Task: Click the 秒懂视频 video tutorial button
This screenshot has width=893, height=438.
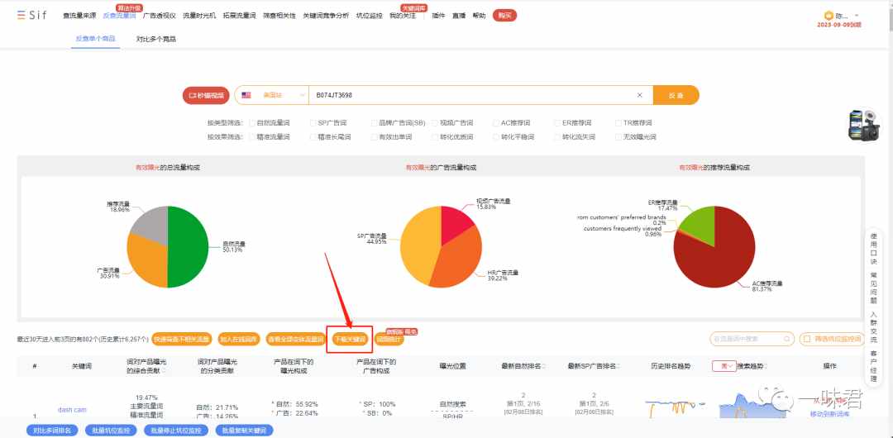Action: pos(206,95)
